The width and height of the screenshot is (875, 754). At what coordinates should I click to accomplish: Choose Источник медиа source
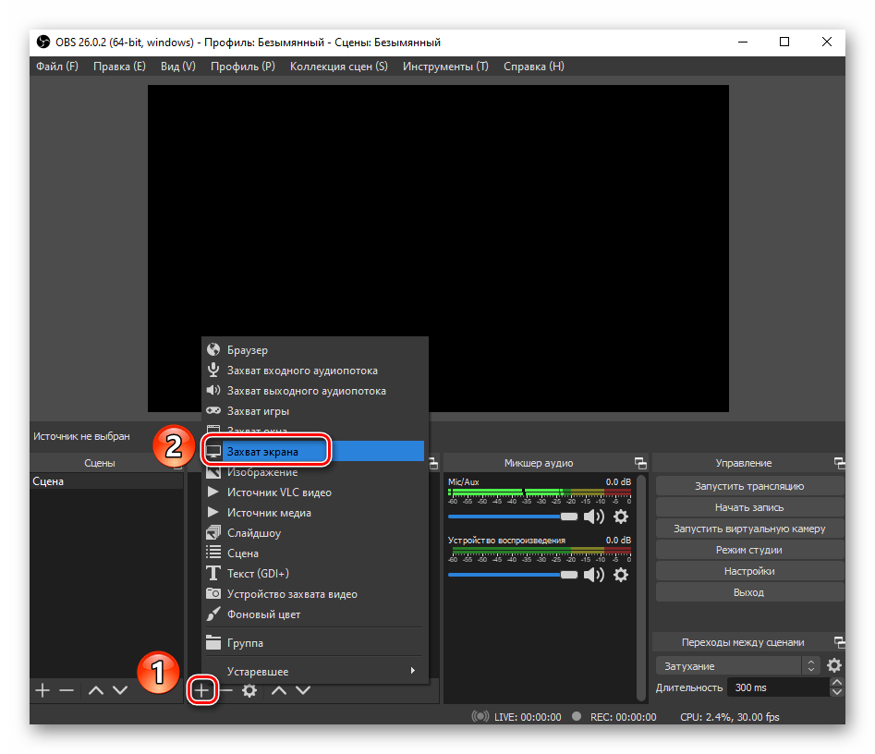[315, 512]
